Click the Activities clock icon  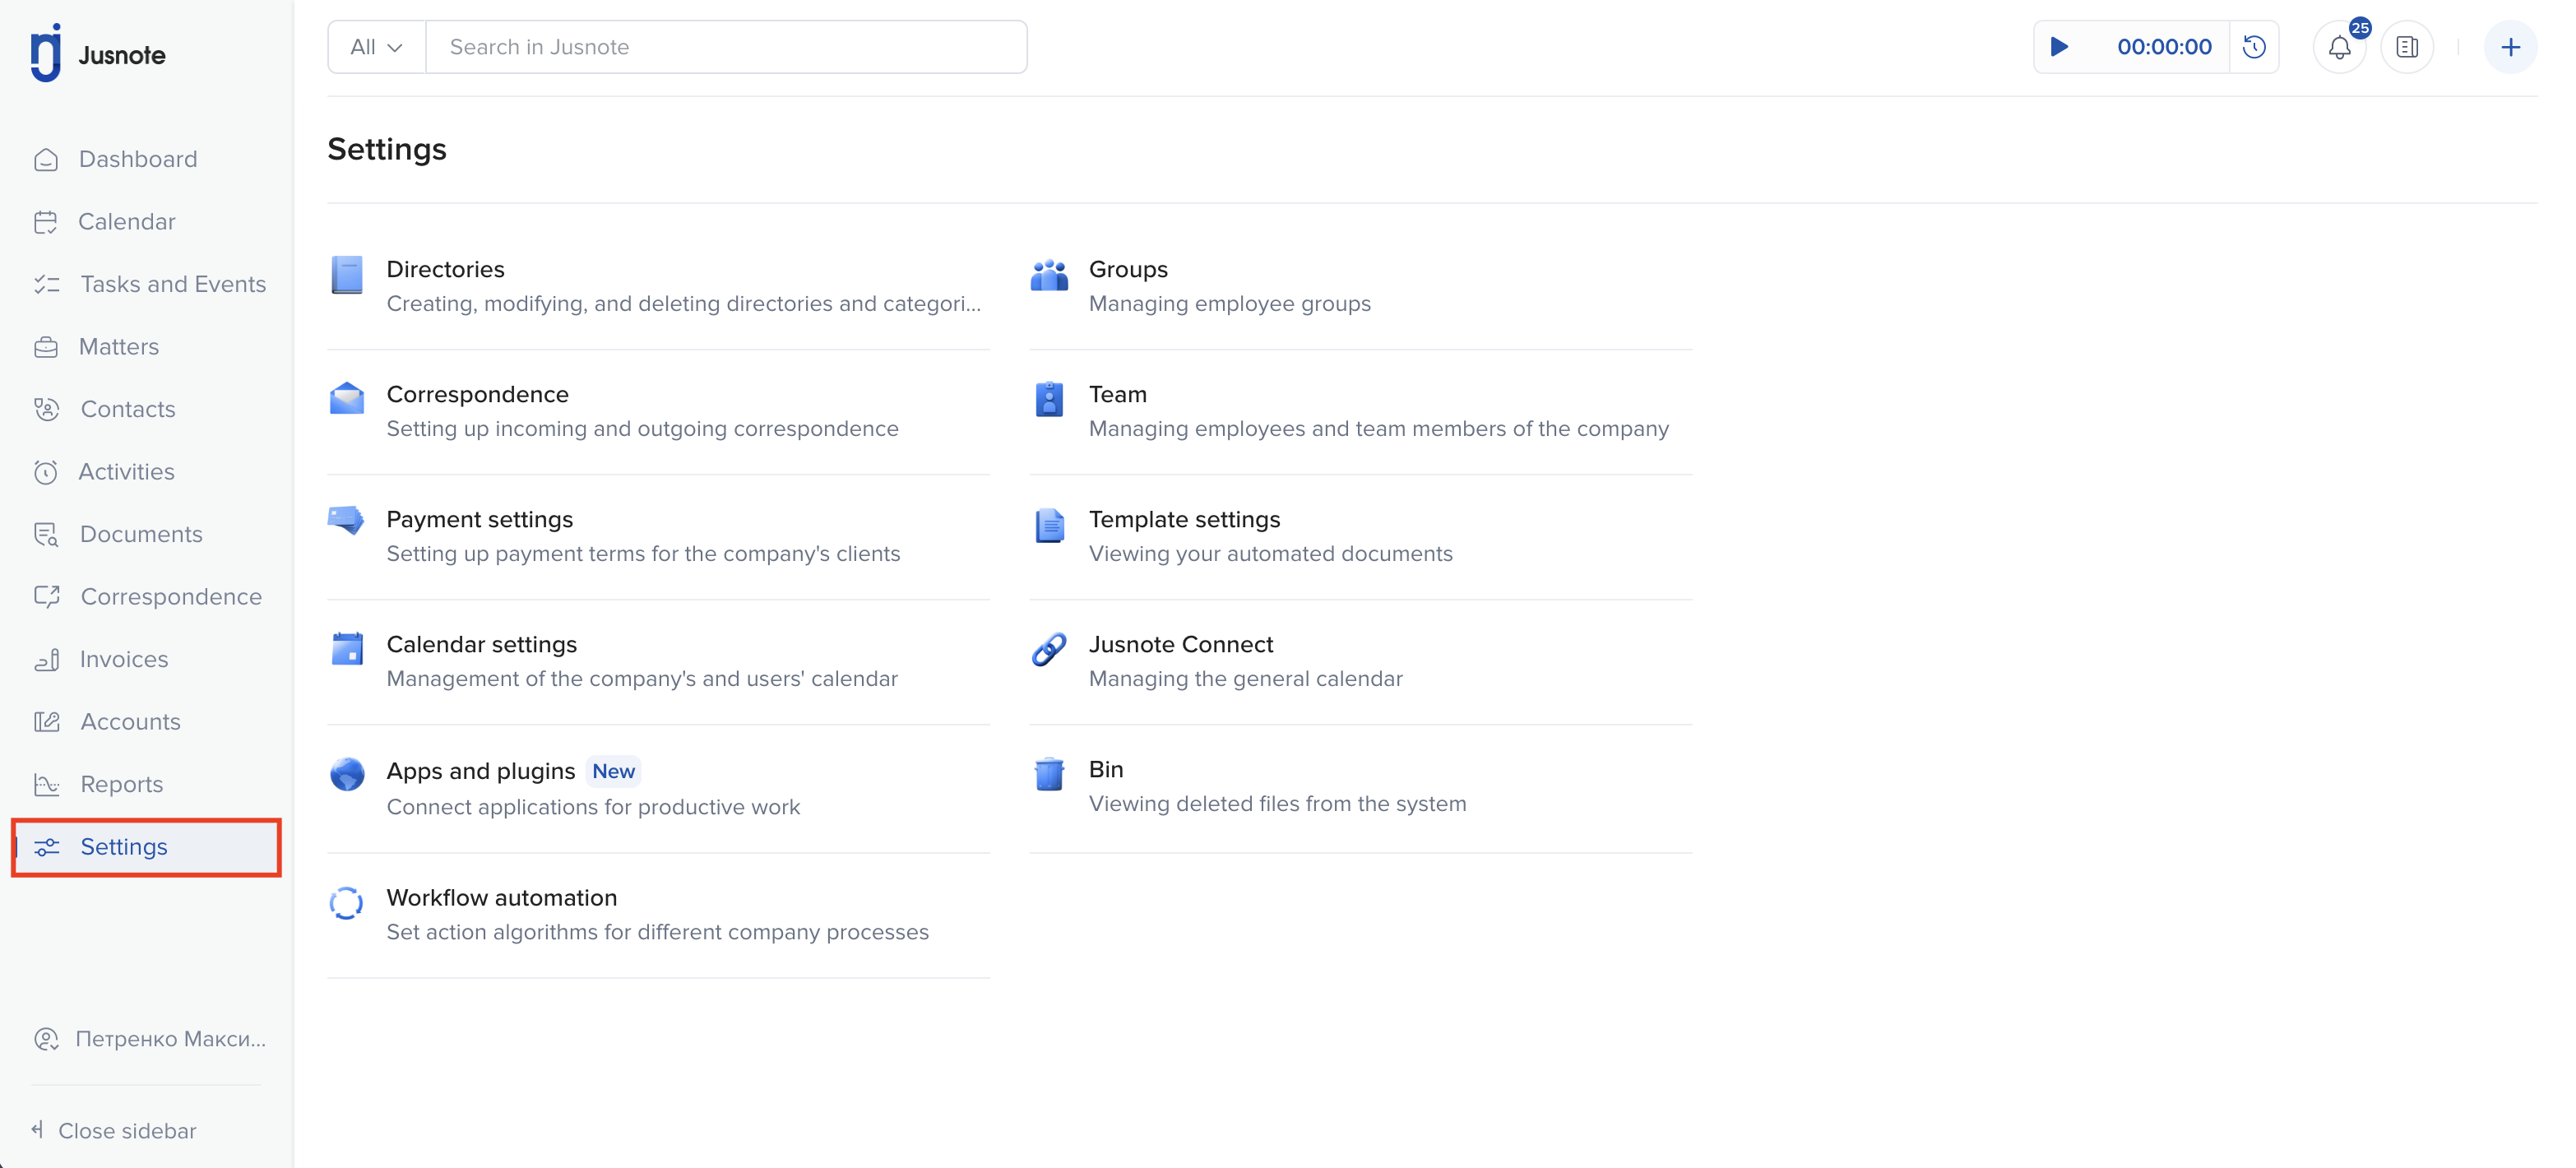tap(46, 472)
